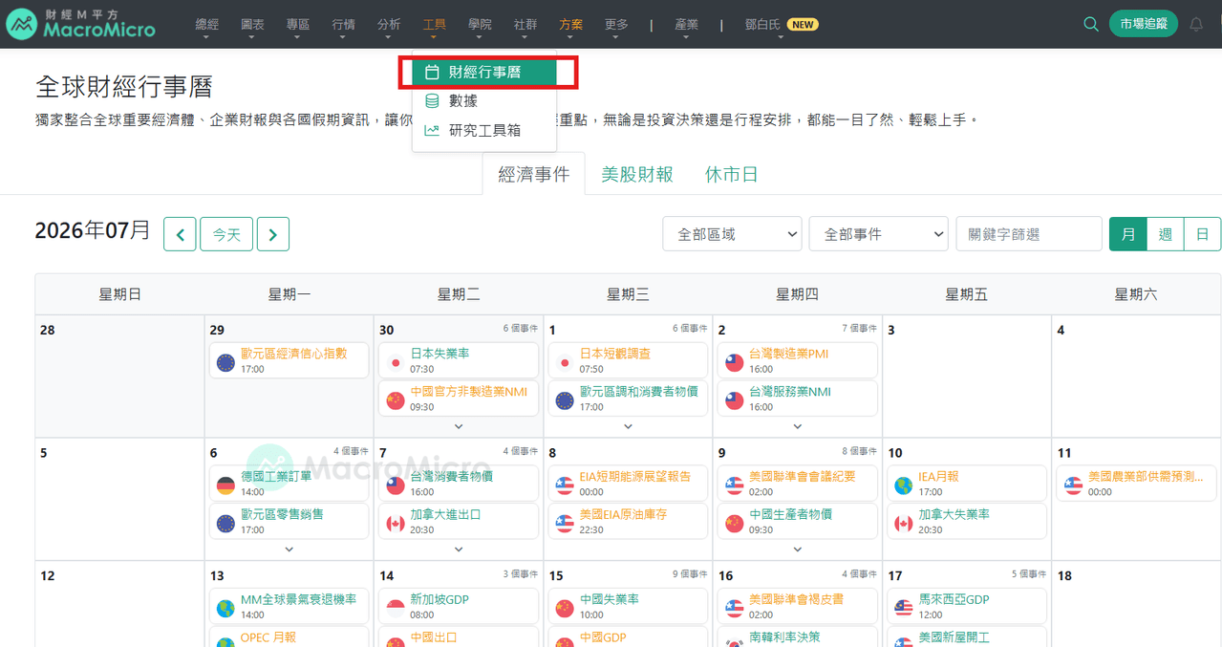Viewport: 1222px width, 647px height.
Task: Click US flag of 美國農業部供需預測
Action: tap(1073, 485)
